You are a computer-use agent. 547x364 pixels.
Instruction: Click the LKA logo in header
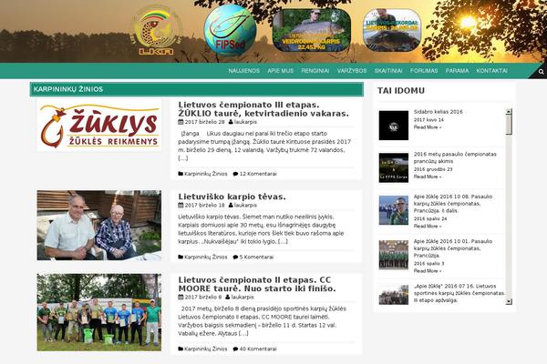coord(156,31)
